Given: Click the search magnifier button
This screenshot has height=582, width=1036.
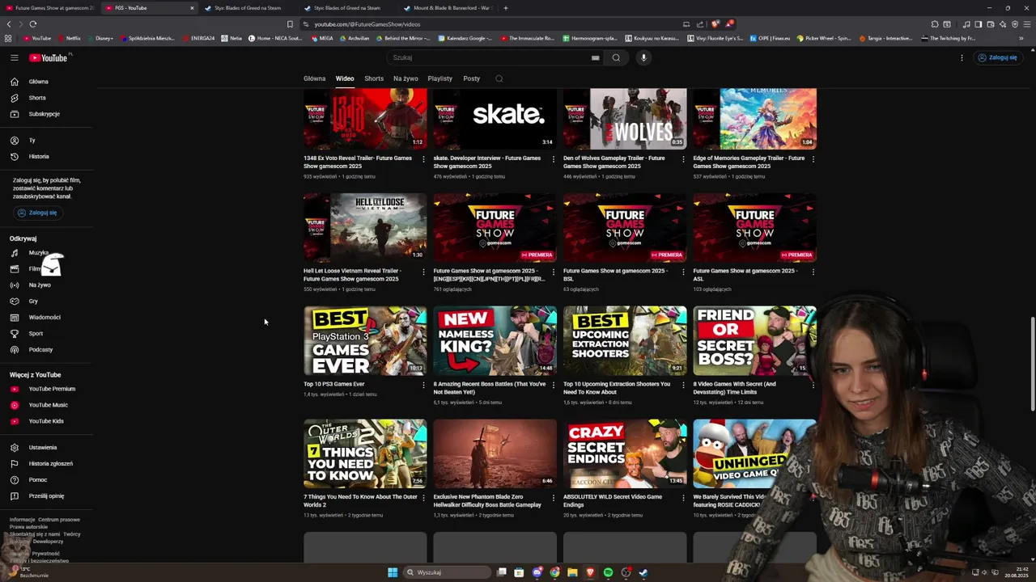Looking at the screenshot, I should click(616, 57).
